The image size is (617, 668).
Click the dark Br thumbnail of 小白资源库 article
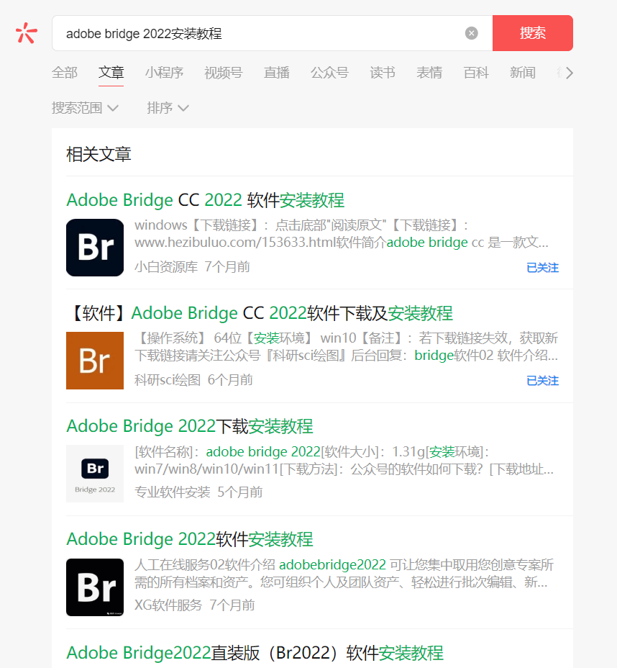[95, 248]
